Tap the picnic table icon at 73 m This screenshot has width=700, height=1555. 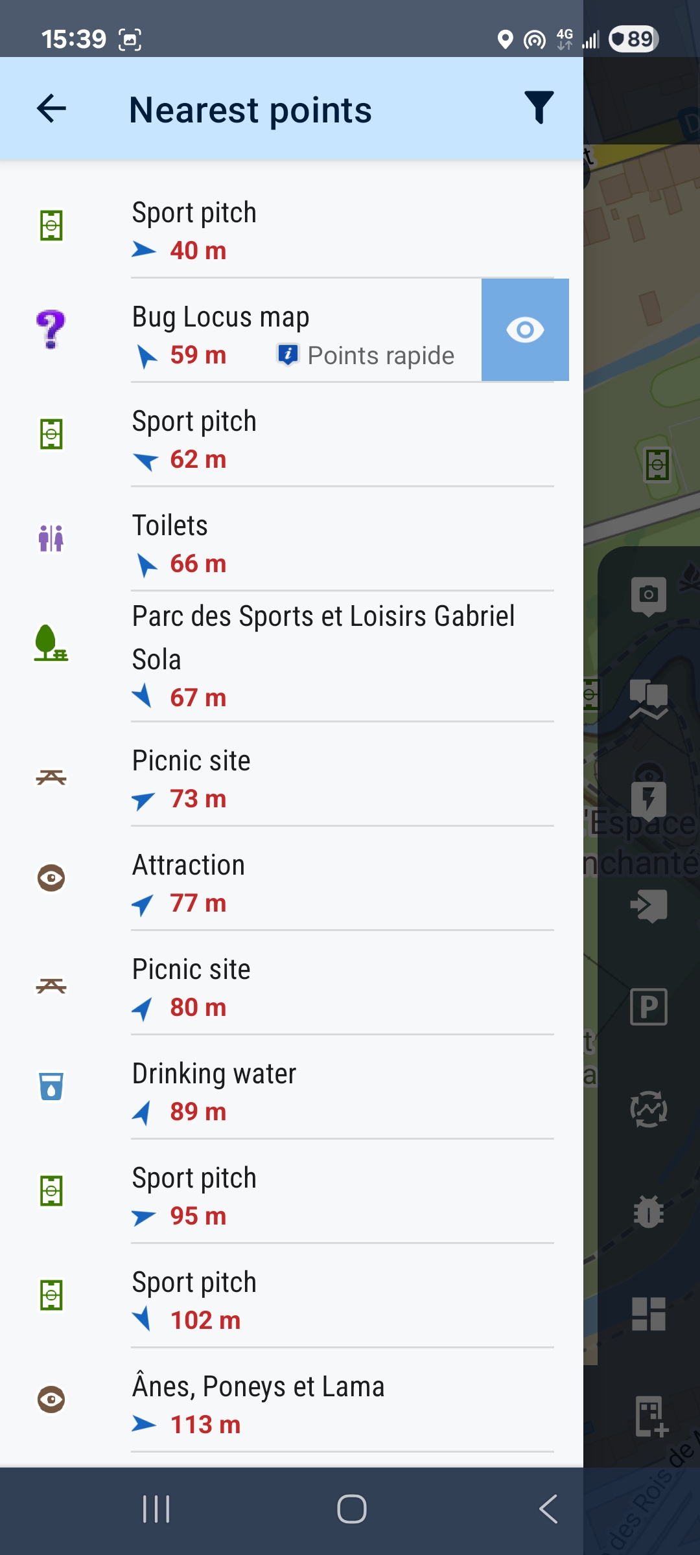point(51,777)
